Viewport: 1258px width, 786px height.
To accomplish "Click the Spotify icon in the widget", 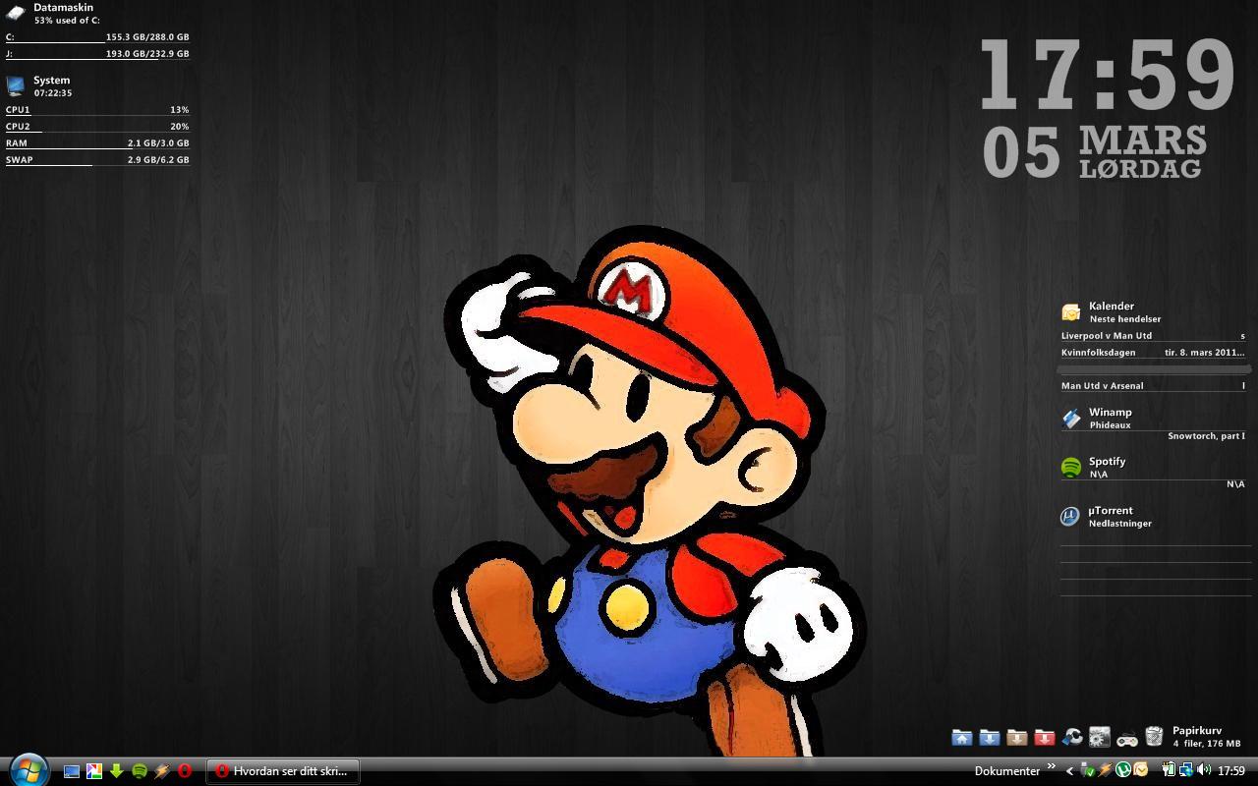I will (1071, 468).
